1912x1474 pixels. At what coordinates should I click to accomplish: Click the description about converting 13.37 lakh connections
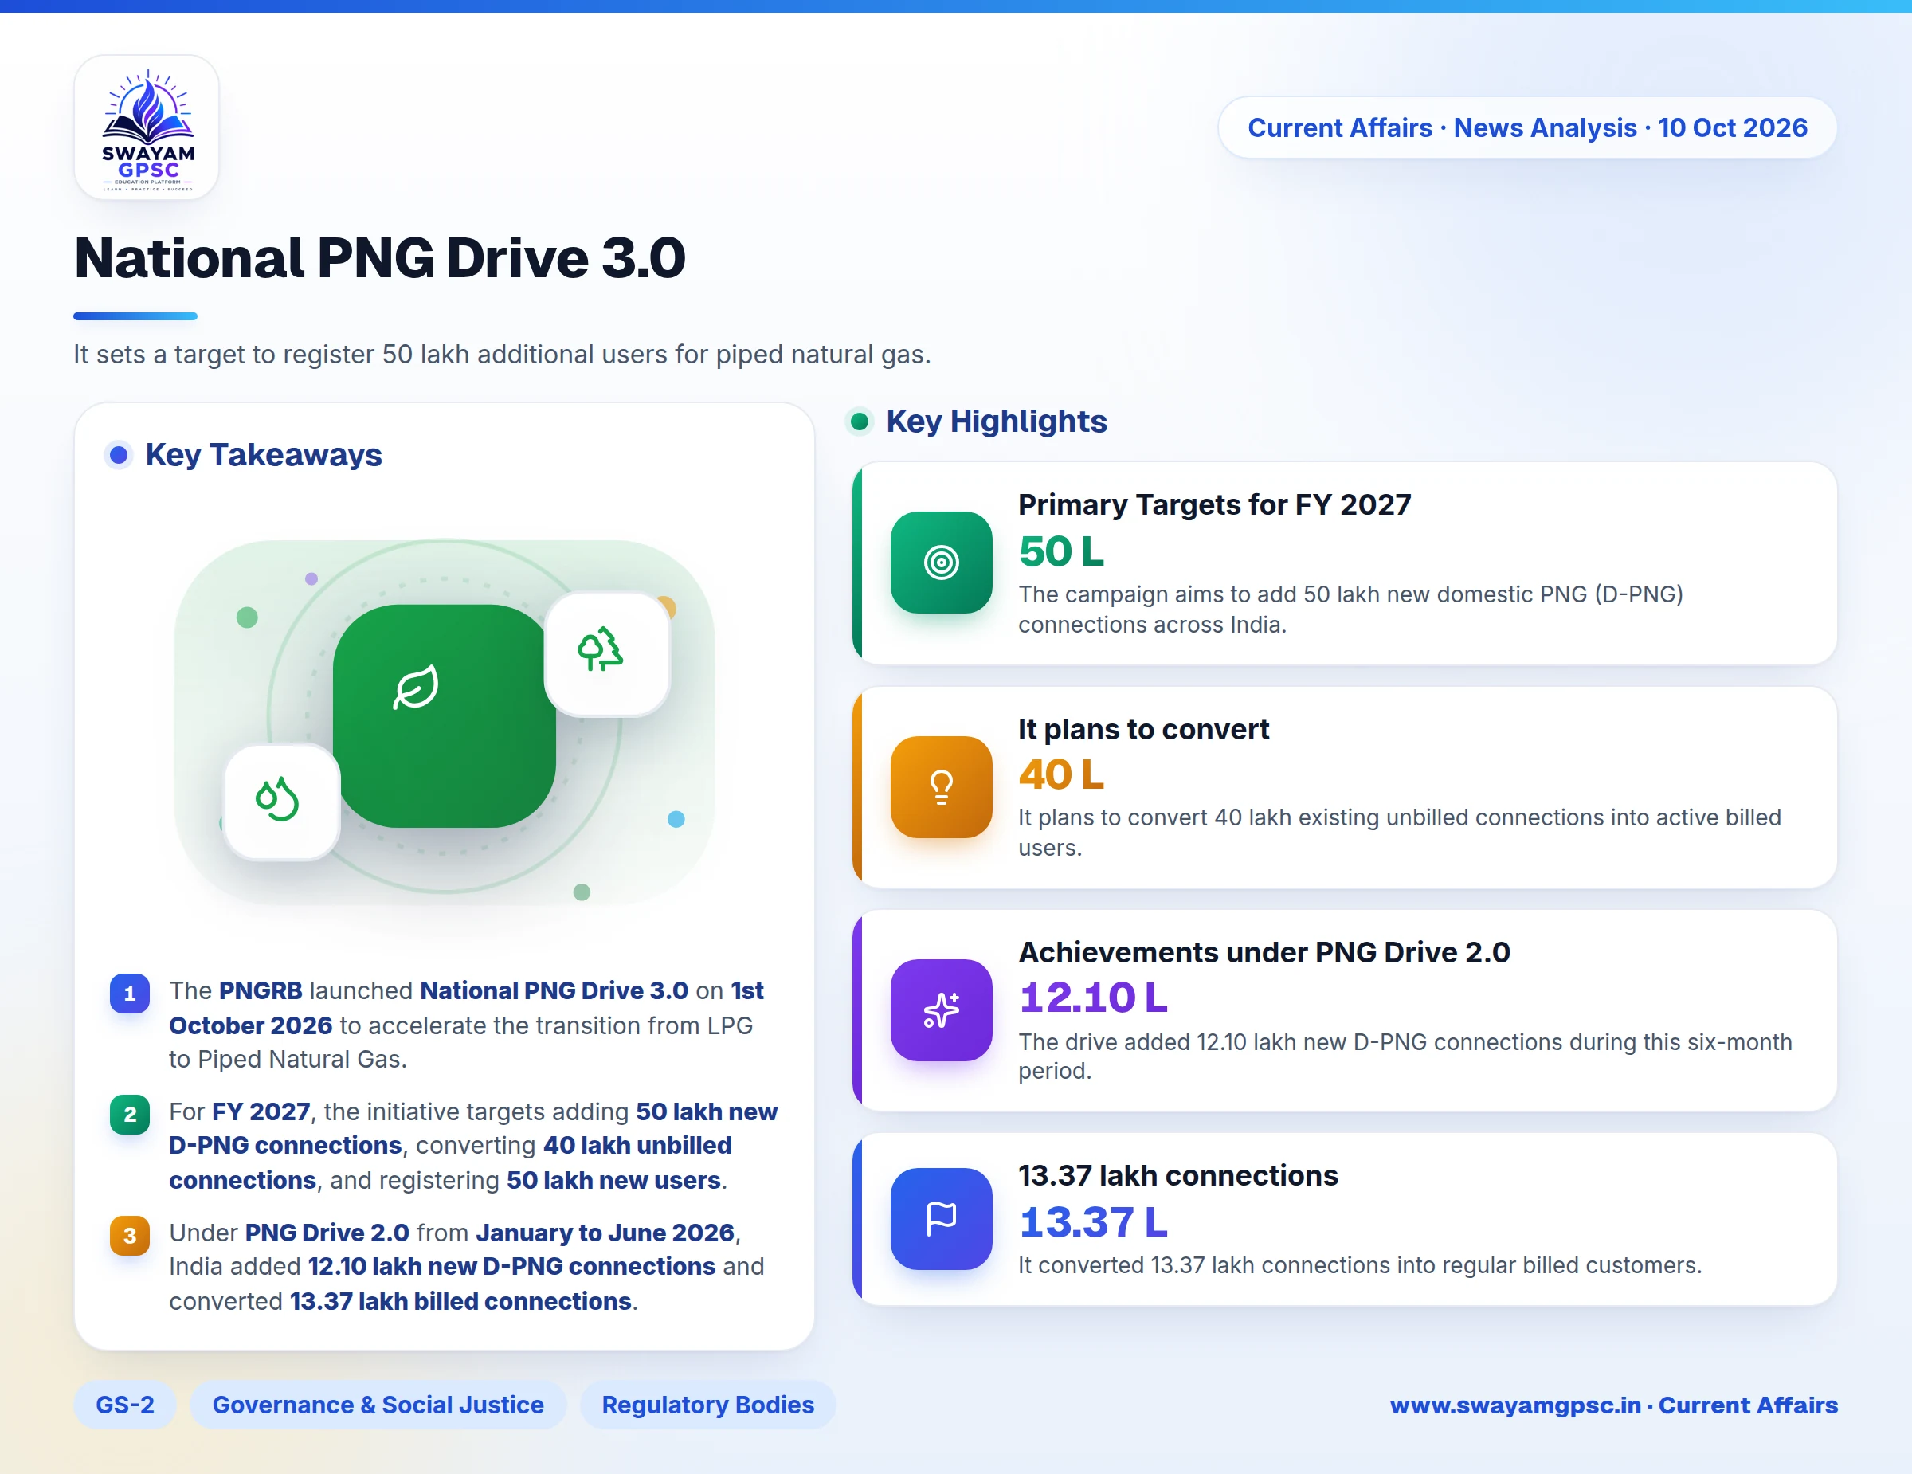pos(1360,1266)
